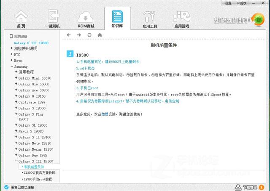Expand the Moto tree node
The width and height of the screenshot is (270, 191).
coord(12,60)
